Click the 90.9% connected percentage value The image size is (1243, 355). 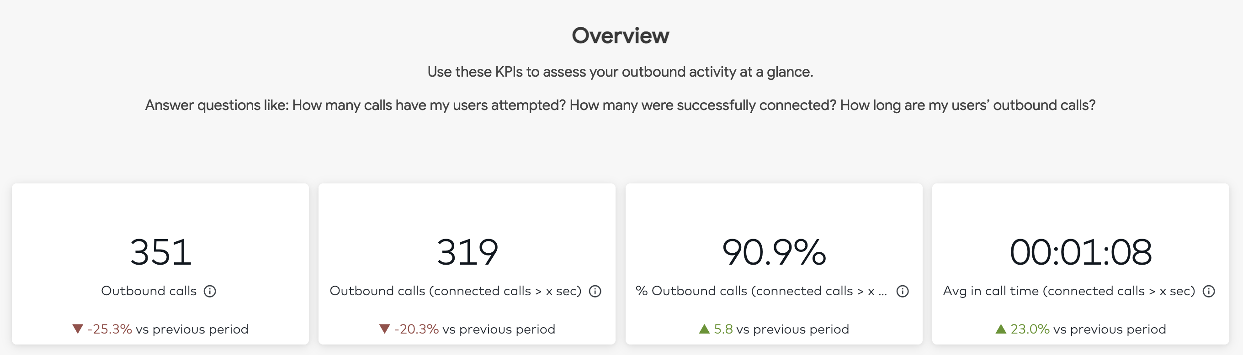pos(774,252)
